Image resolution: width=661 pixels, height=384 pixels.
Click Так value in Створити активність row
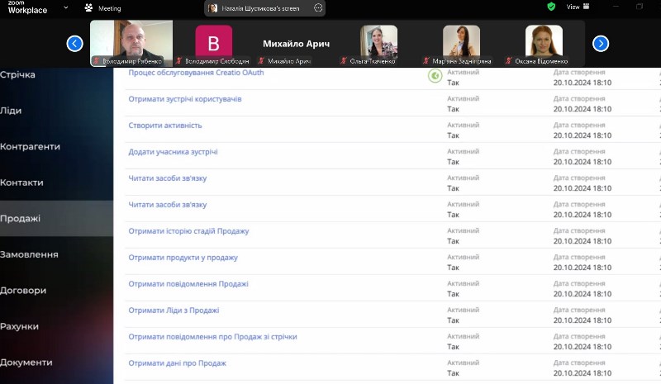coord(453,135)
